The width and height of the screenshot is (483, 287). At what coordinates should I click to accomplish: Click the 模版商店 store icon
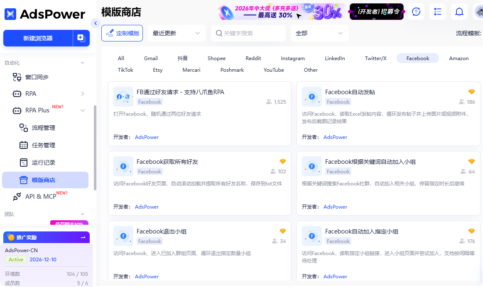click(24, 180)
